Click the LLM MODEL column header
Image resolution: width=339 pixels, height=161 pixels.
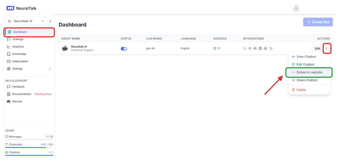tap(154, 39)
